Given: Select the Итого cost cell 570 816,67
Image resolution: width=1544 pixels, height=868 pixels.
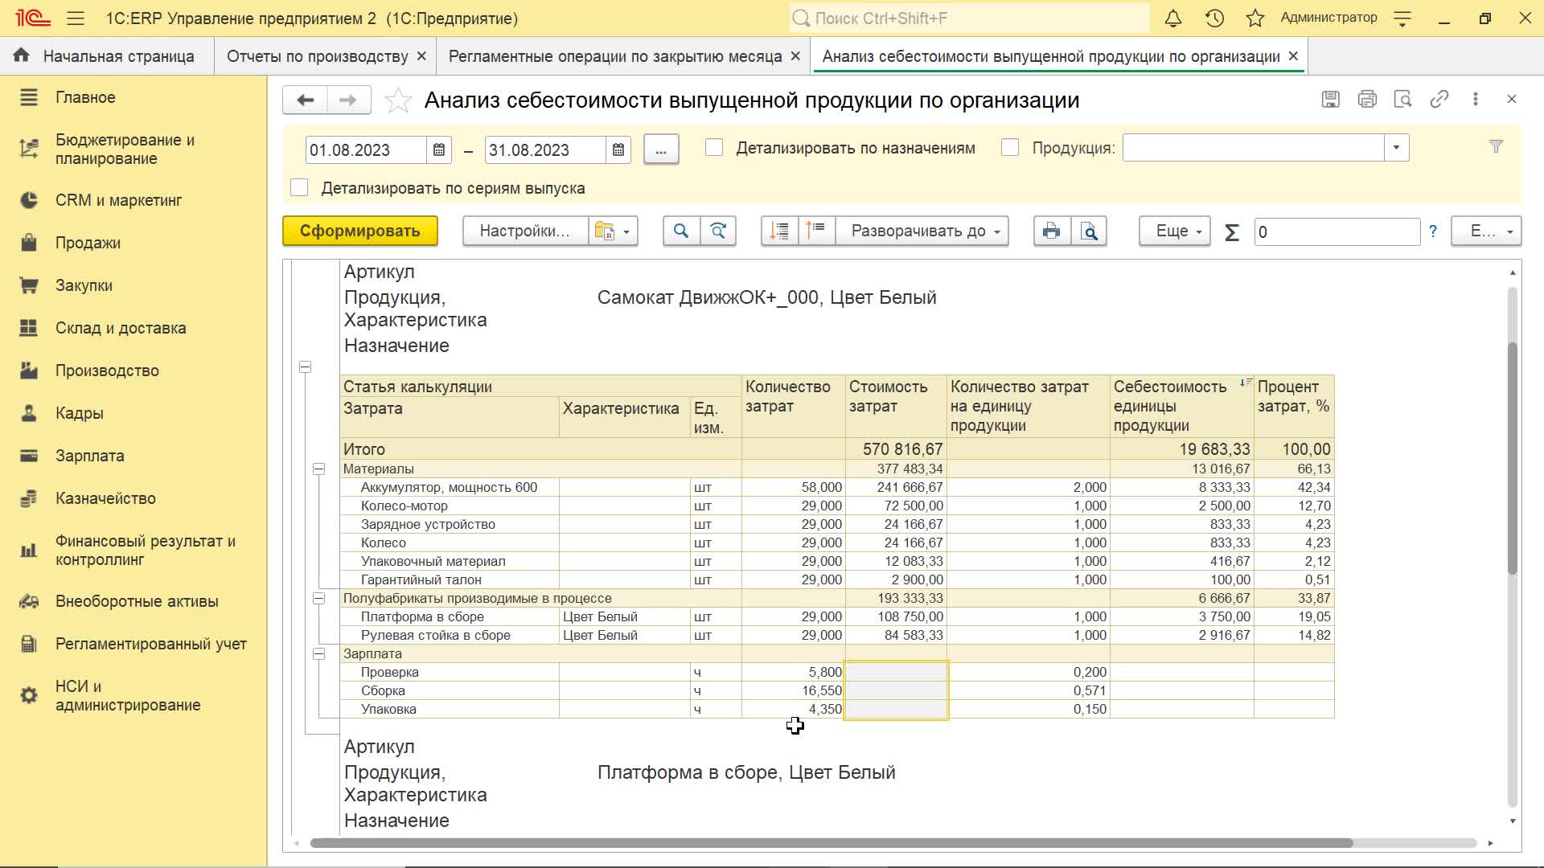Looking at the screenshot, I should tap(897, 449).
